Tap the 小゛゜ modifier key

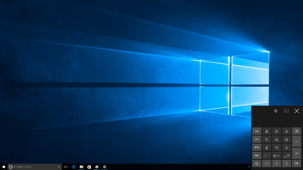coord(266,155)
